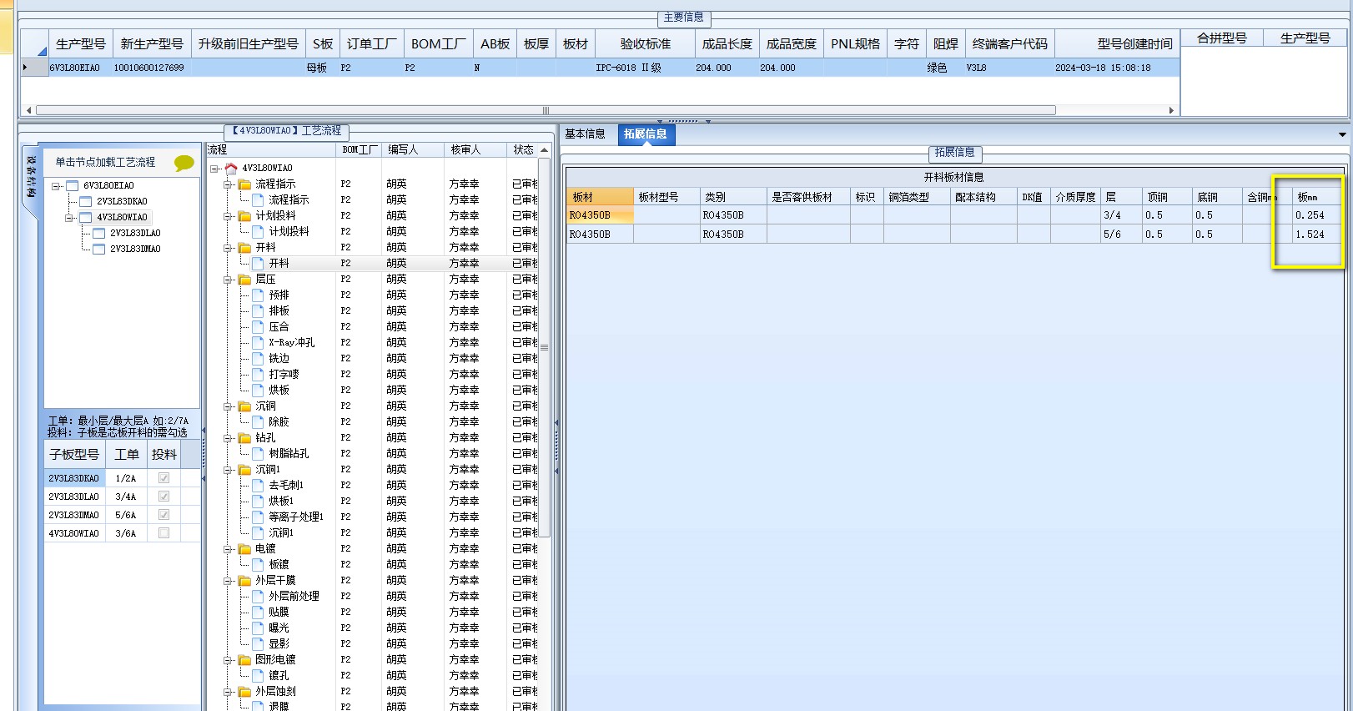The image size is (1353, 711).
Task: Select the 烘板1 process step
Action: pos(281,501)
